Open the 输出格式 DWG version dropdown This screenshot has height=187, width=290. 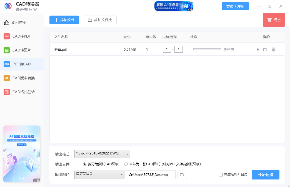click(x=102, y=154)
